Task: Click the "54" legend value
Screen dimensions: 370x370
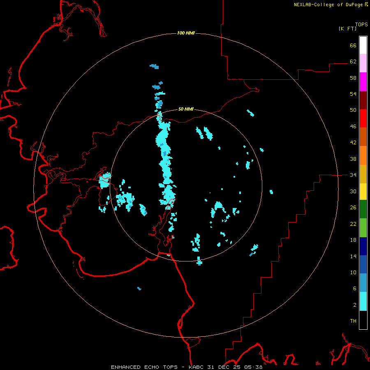Action: pos(353,94)
